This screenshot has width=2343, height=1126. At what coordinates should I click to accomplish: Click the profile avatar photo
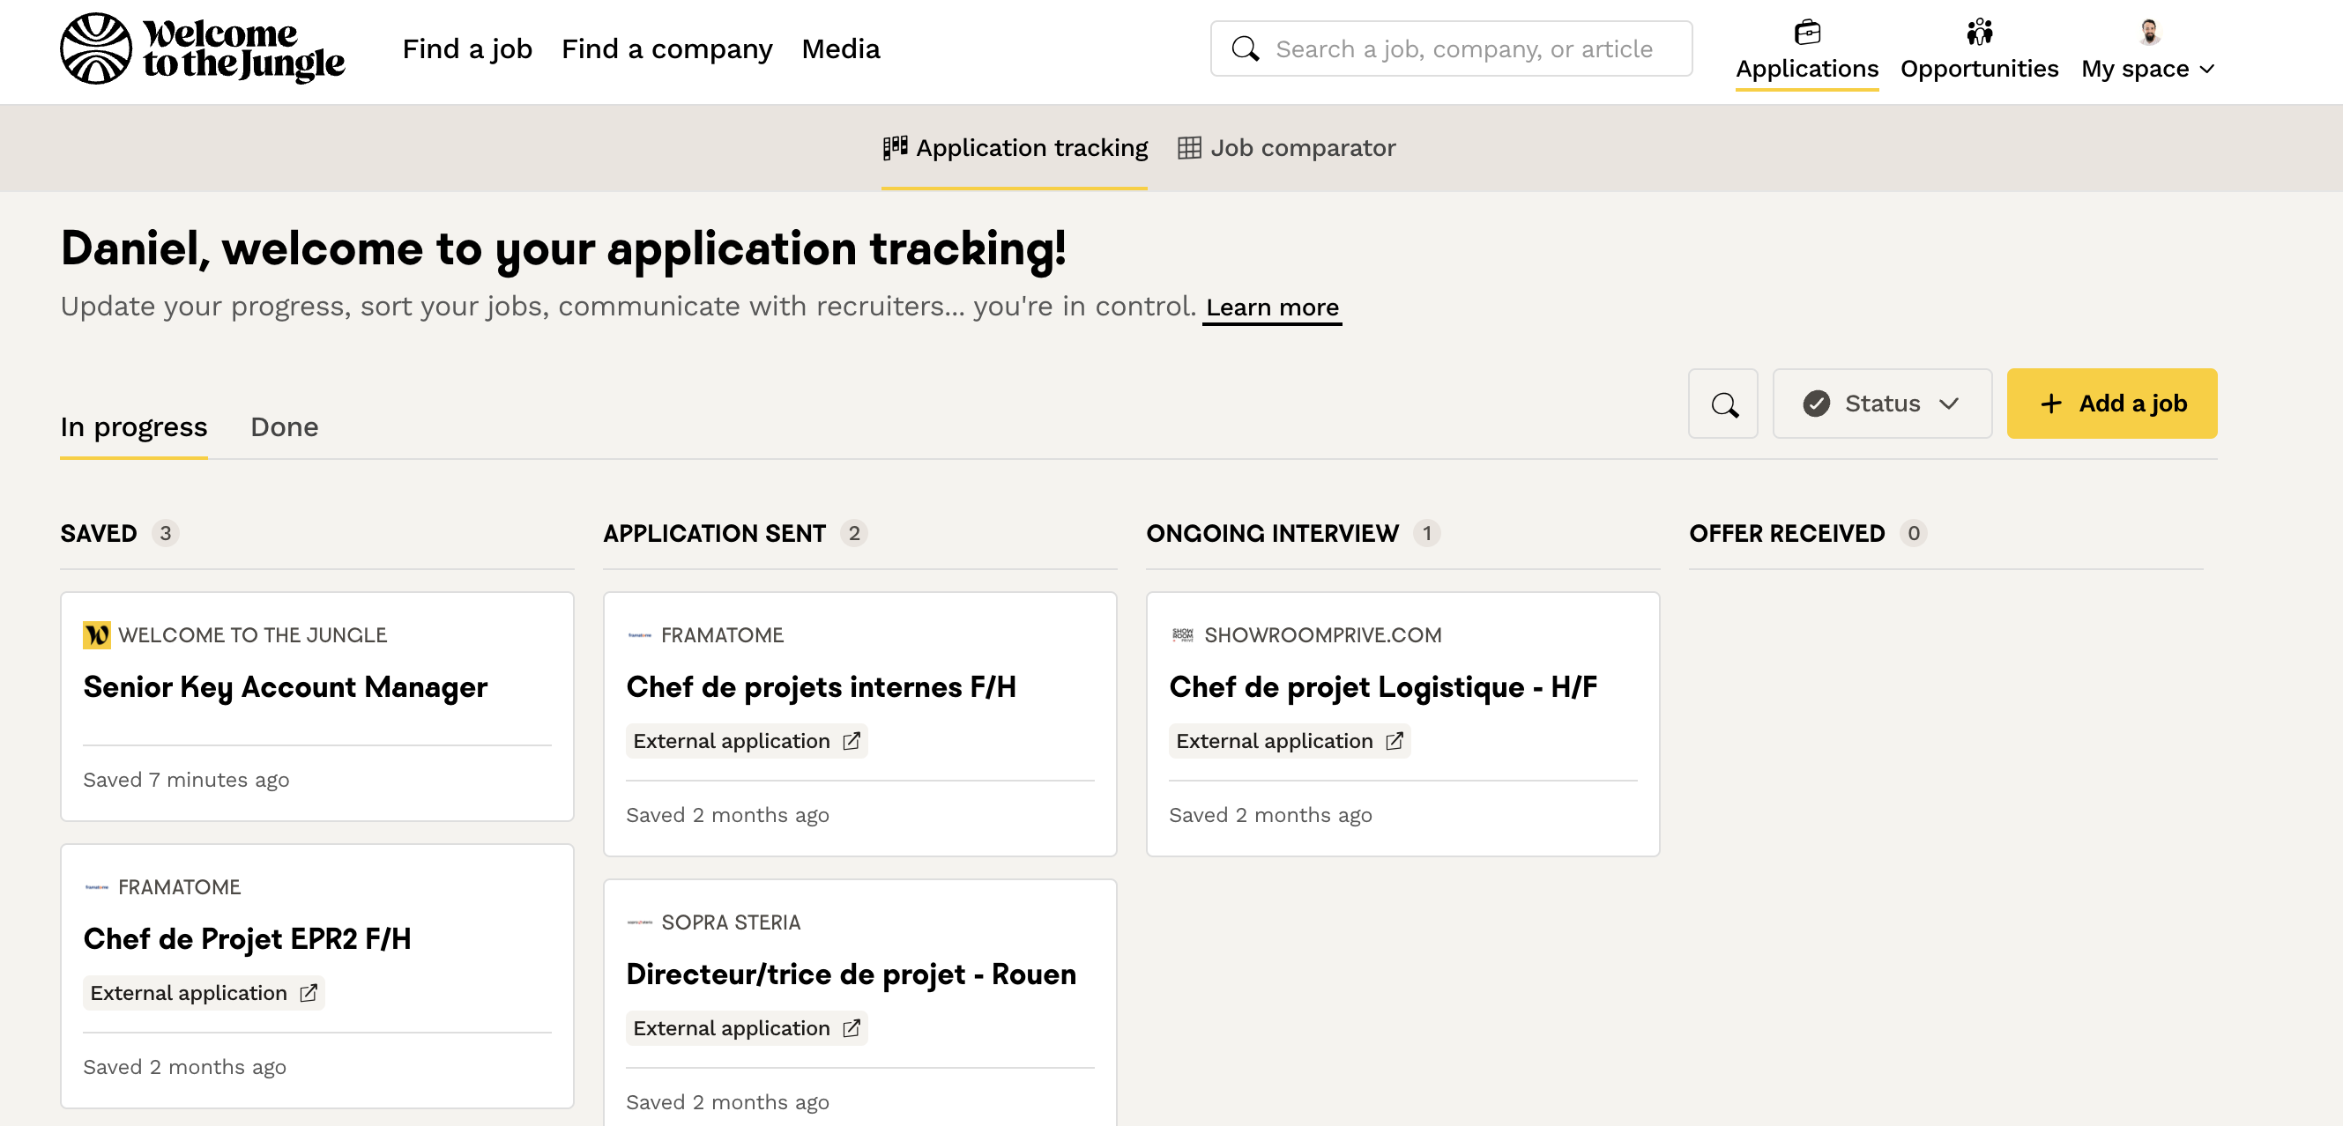click(x=2148, y=32)
